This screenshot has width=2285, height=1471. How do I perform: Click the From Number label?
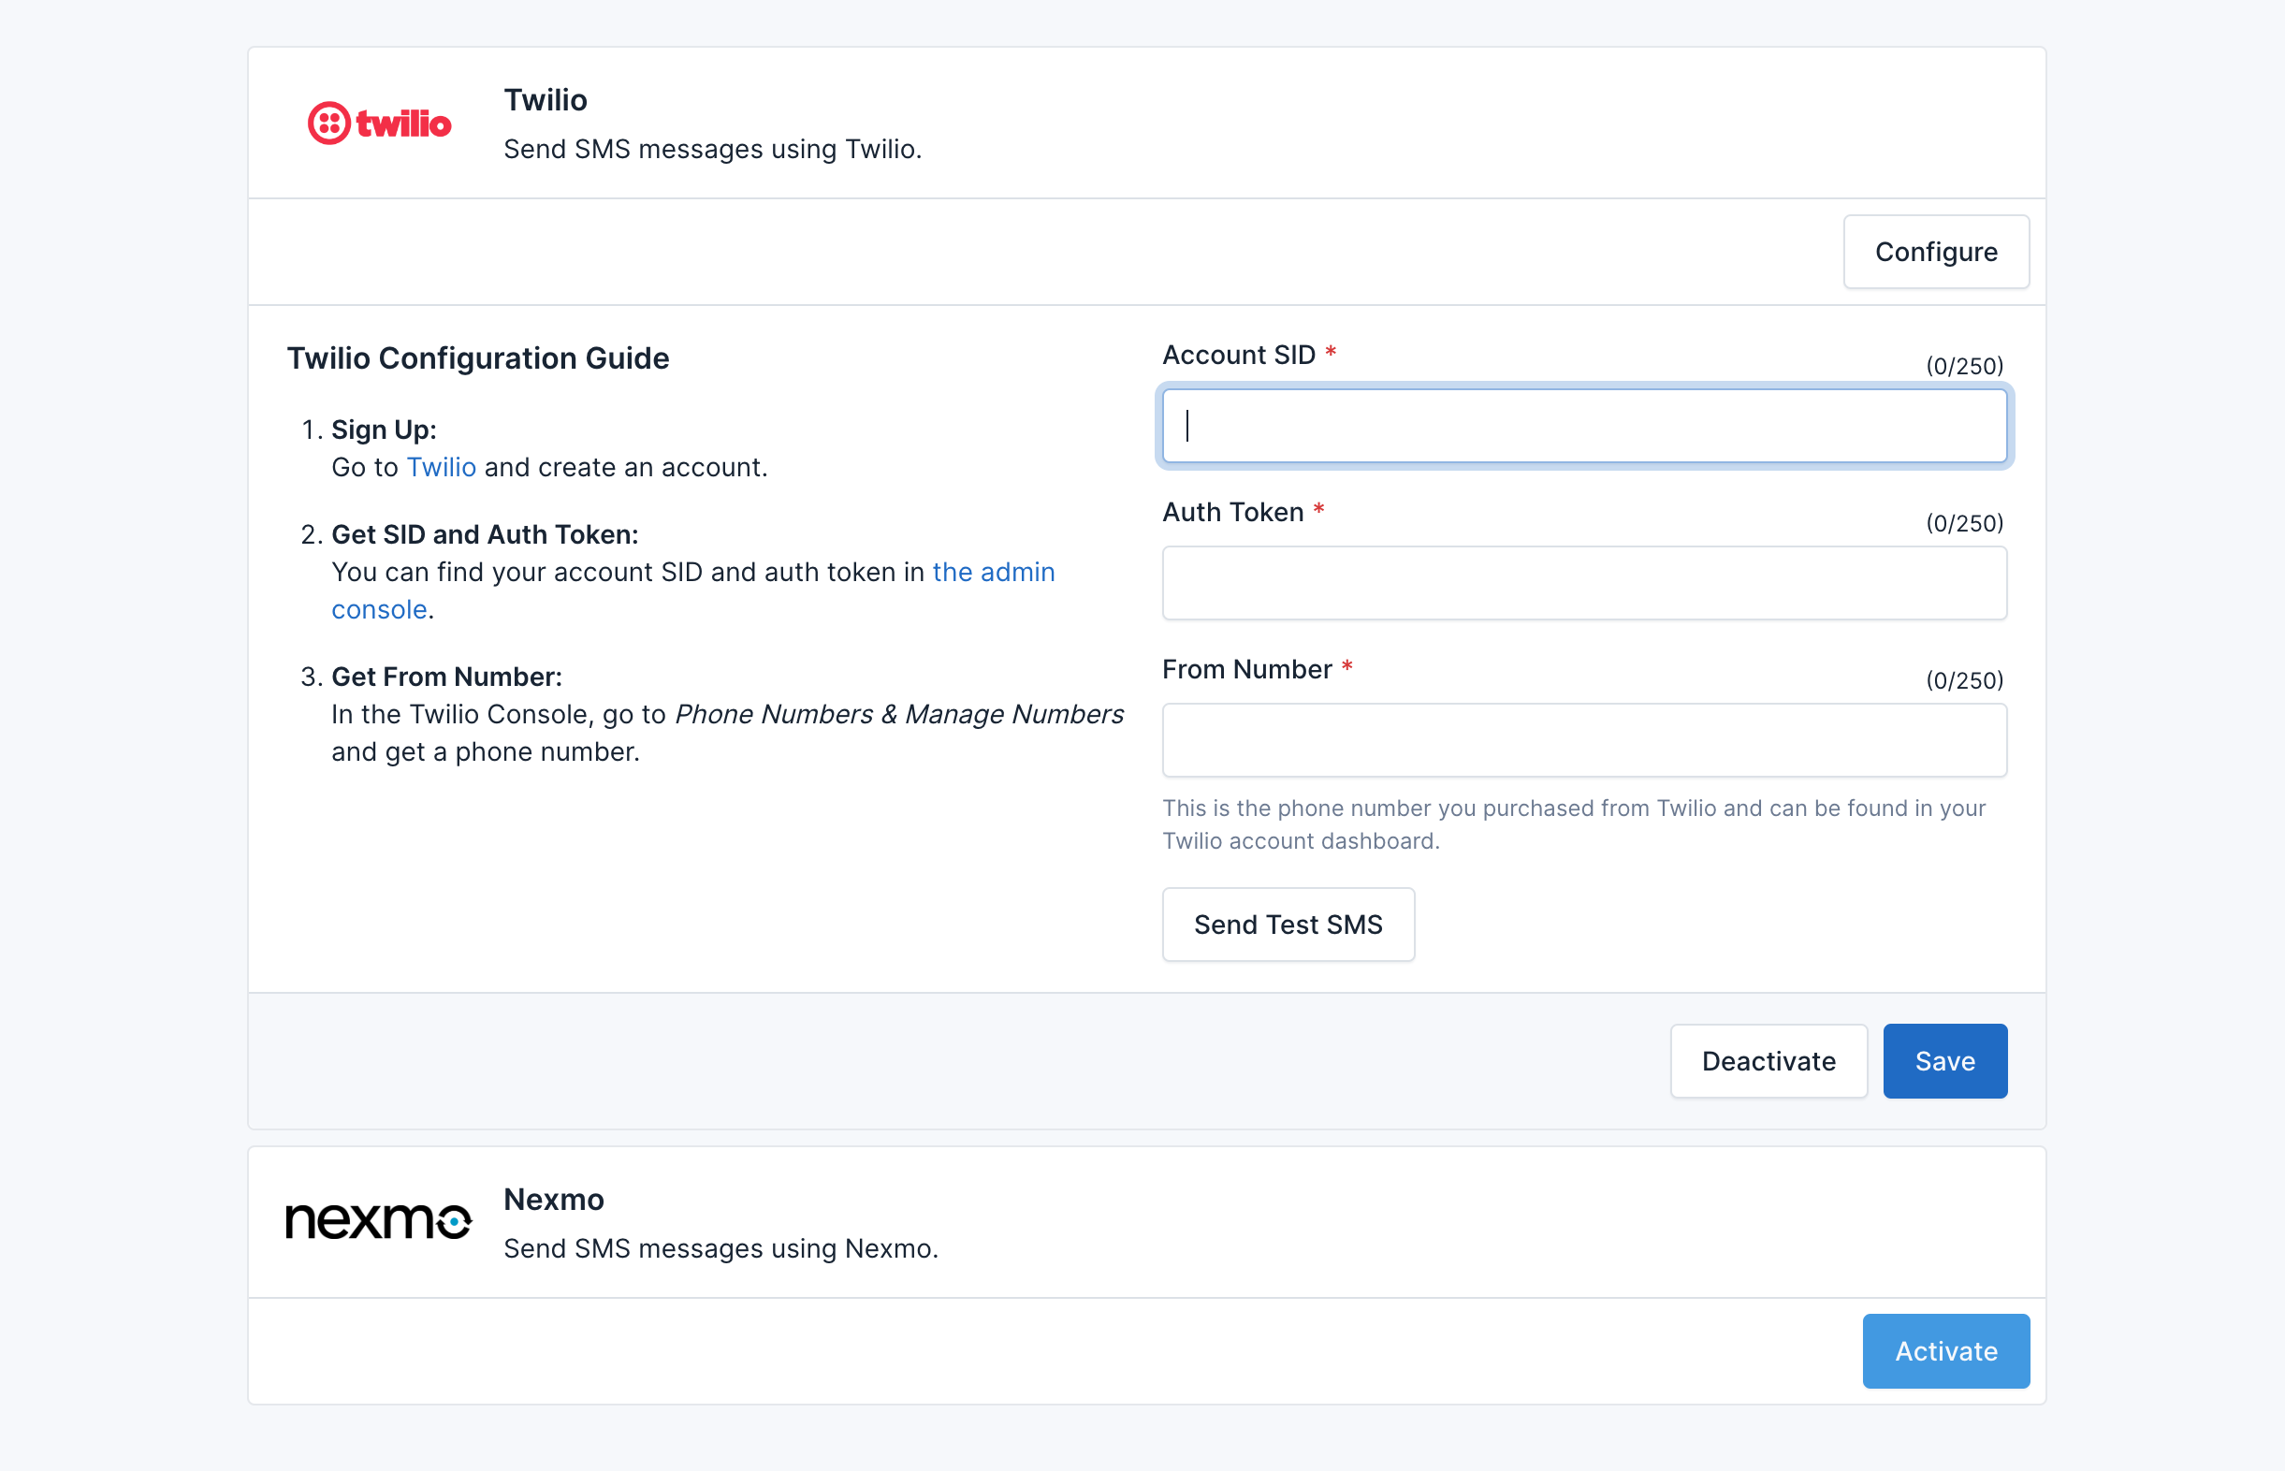click(x=1246, y=670)
